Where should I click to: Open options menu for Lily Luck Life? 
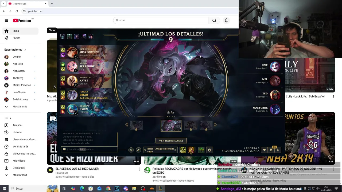pos(333,97)
